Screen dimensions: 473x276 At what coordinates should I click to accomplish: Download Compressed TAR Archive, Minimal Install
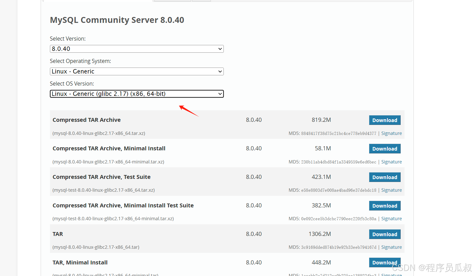[x=384, y=149]
